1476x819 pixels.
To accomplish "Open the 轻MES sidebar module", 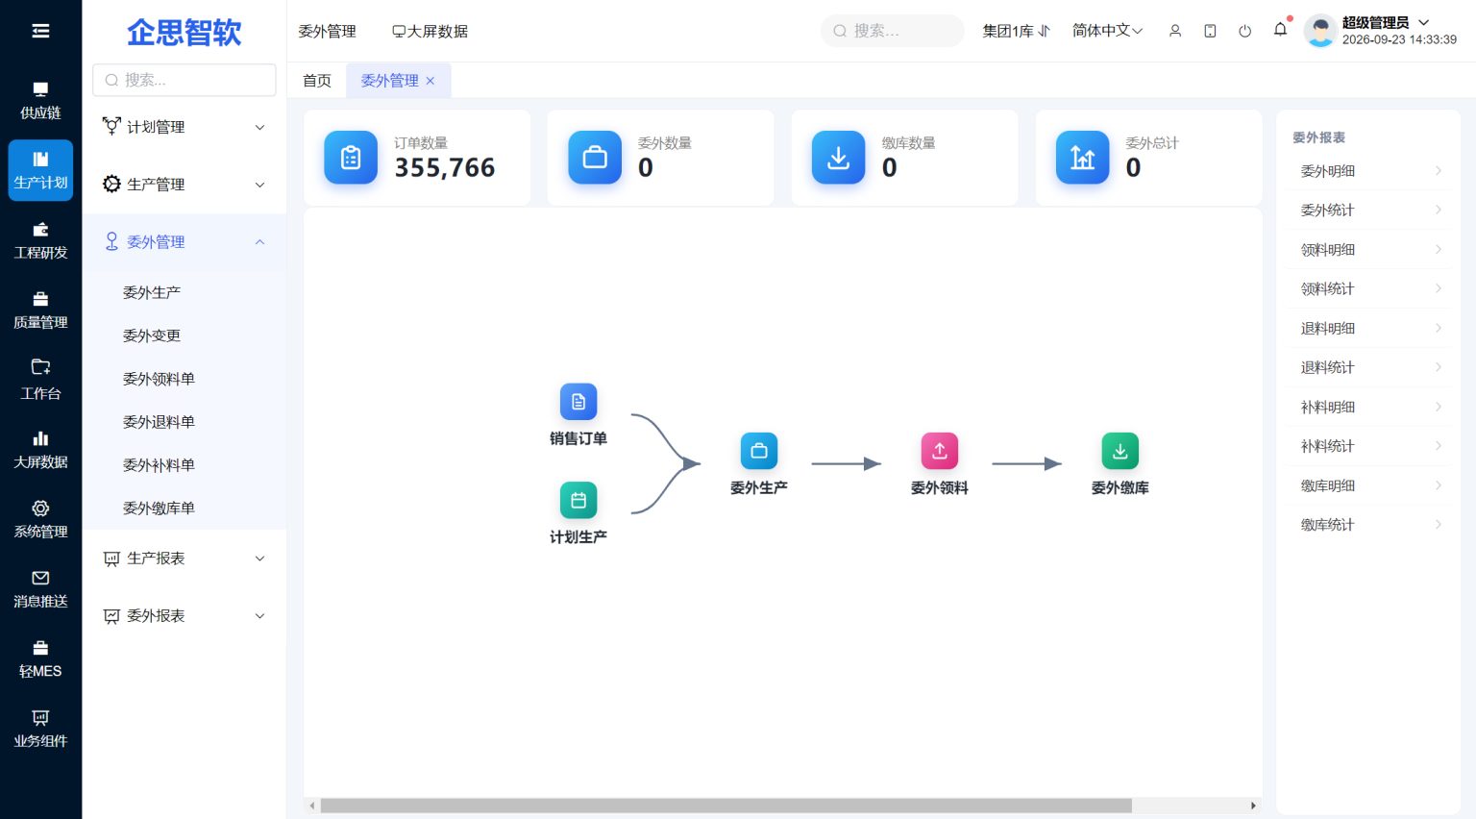I will [x=40, y=659].
